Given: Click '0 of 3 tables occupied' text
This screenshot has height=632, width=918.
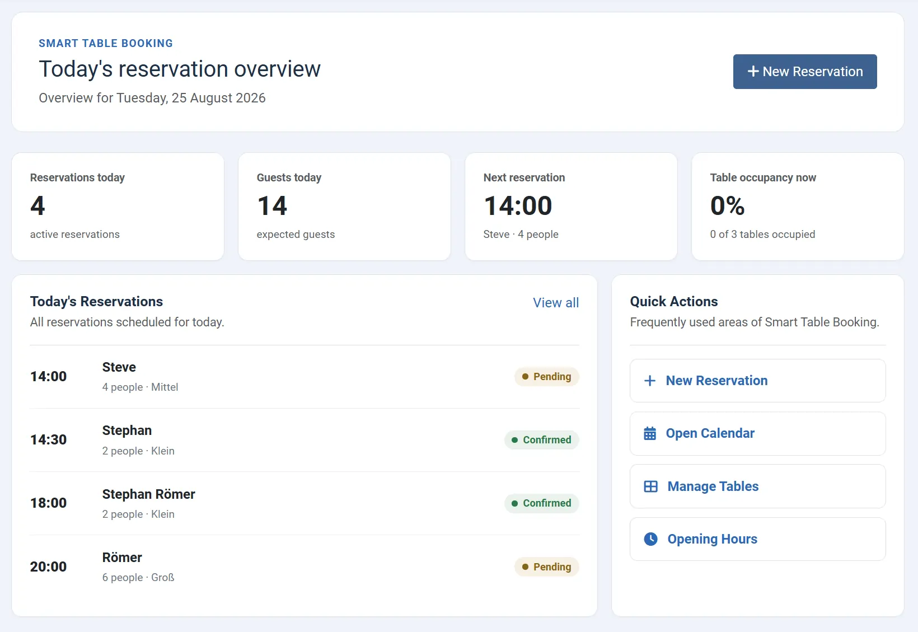Looking at the screenshot, I should coord(763,235).
